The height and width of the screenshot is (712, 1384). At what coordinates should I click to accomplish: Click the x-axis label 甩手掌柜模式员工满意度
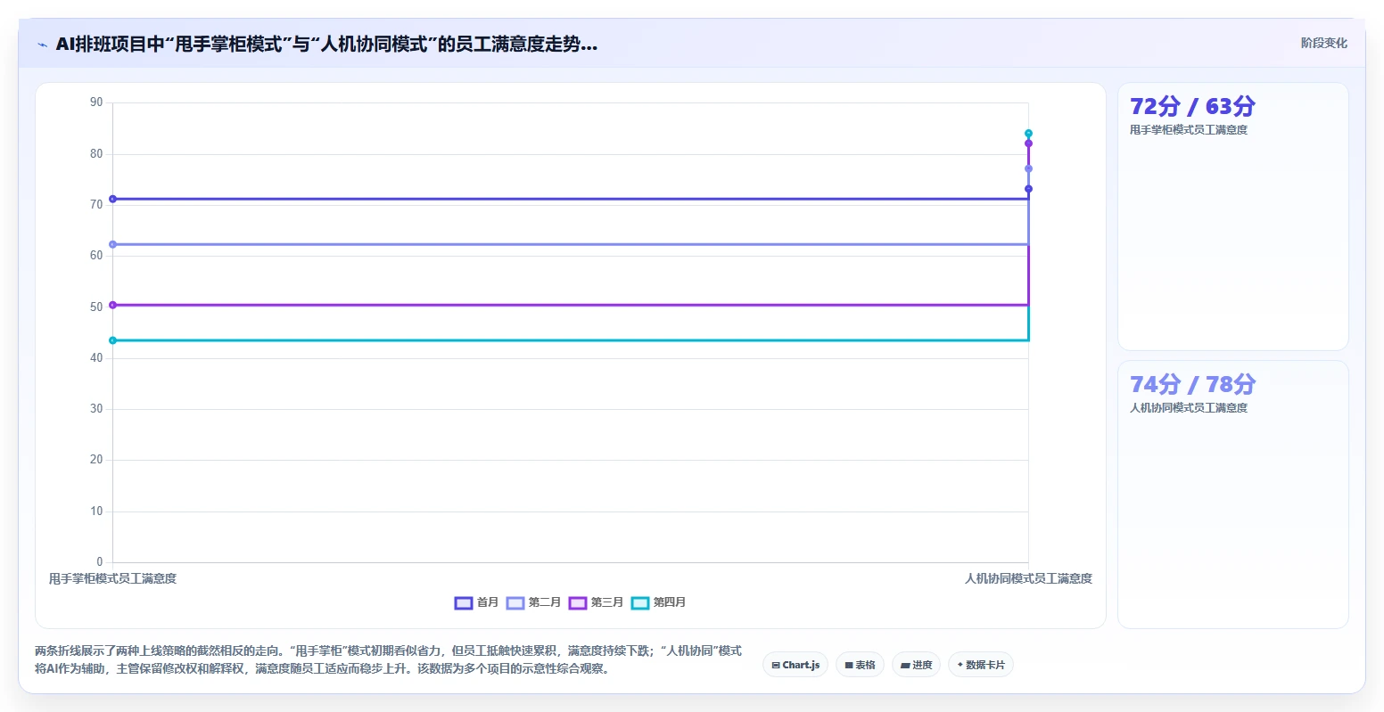click(112, 579)
